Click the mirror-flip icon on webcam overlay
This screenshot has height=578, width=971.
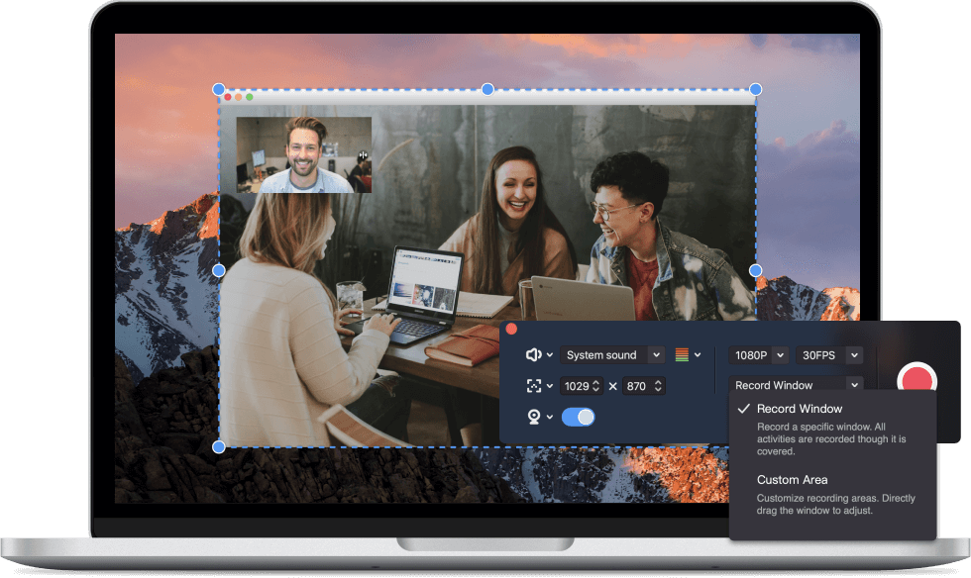point(364,154)
